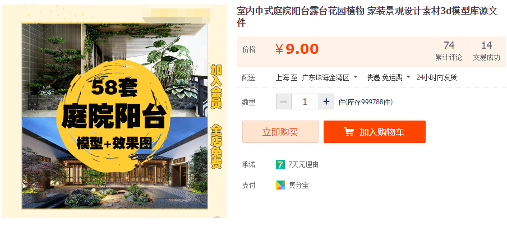Click the 立即购买 buy now button
This screenshot has height=231, width=507.
point(280,132)
